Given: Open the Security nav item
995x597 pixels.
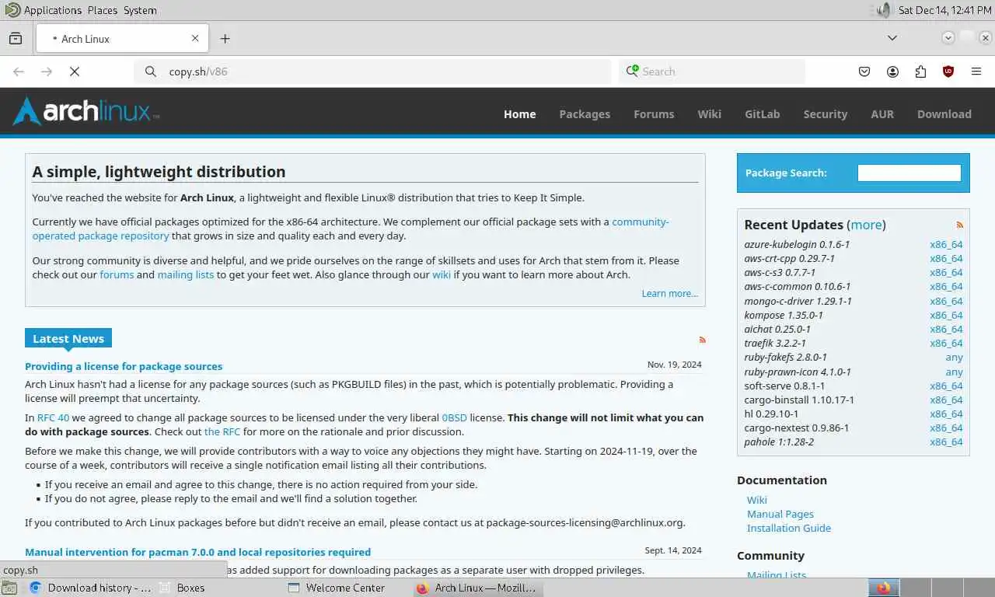Looking at the screenshot, I should (825, 114).
